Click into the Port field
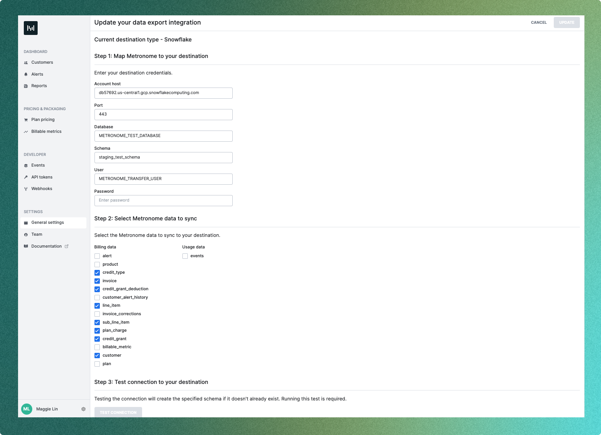Image resolution: width=601 pixels, height=435 pixels. point(164,114)
